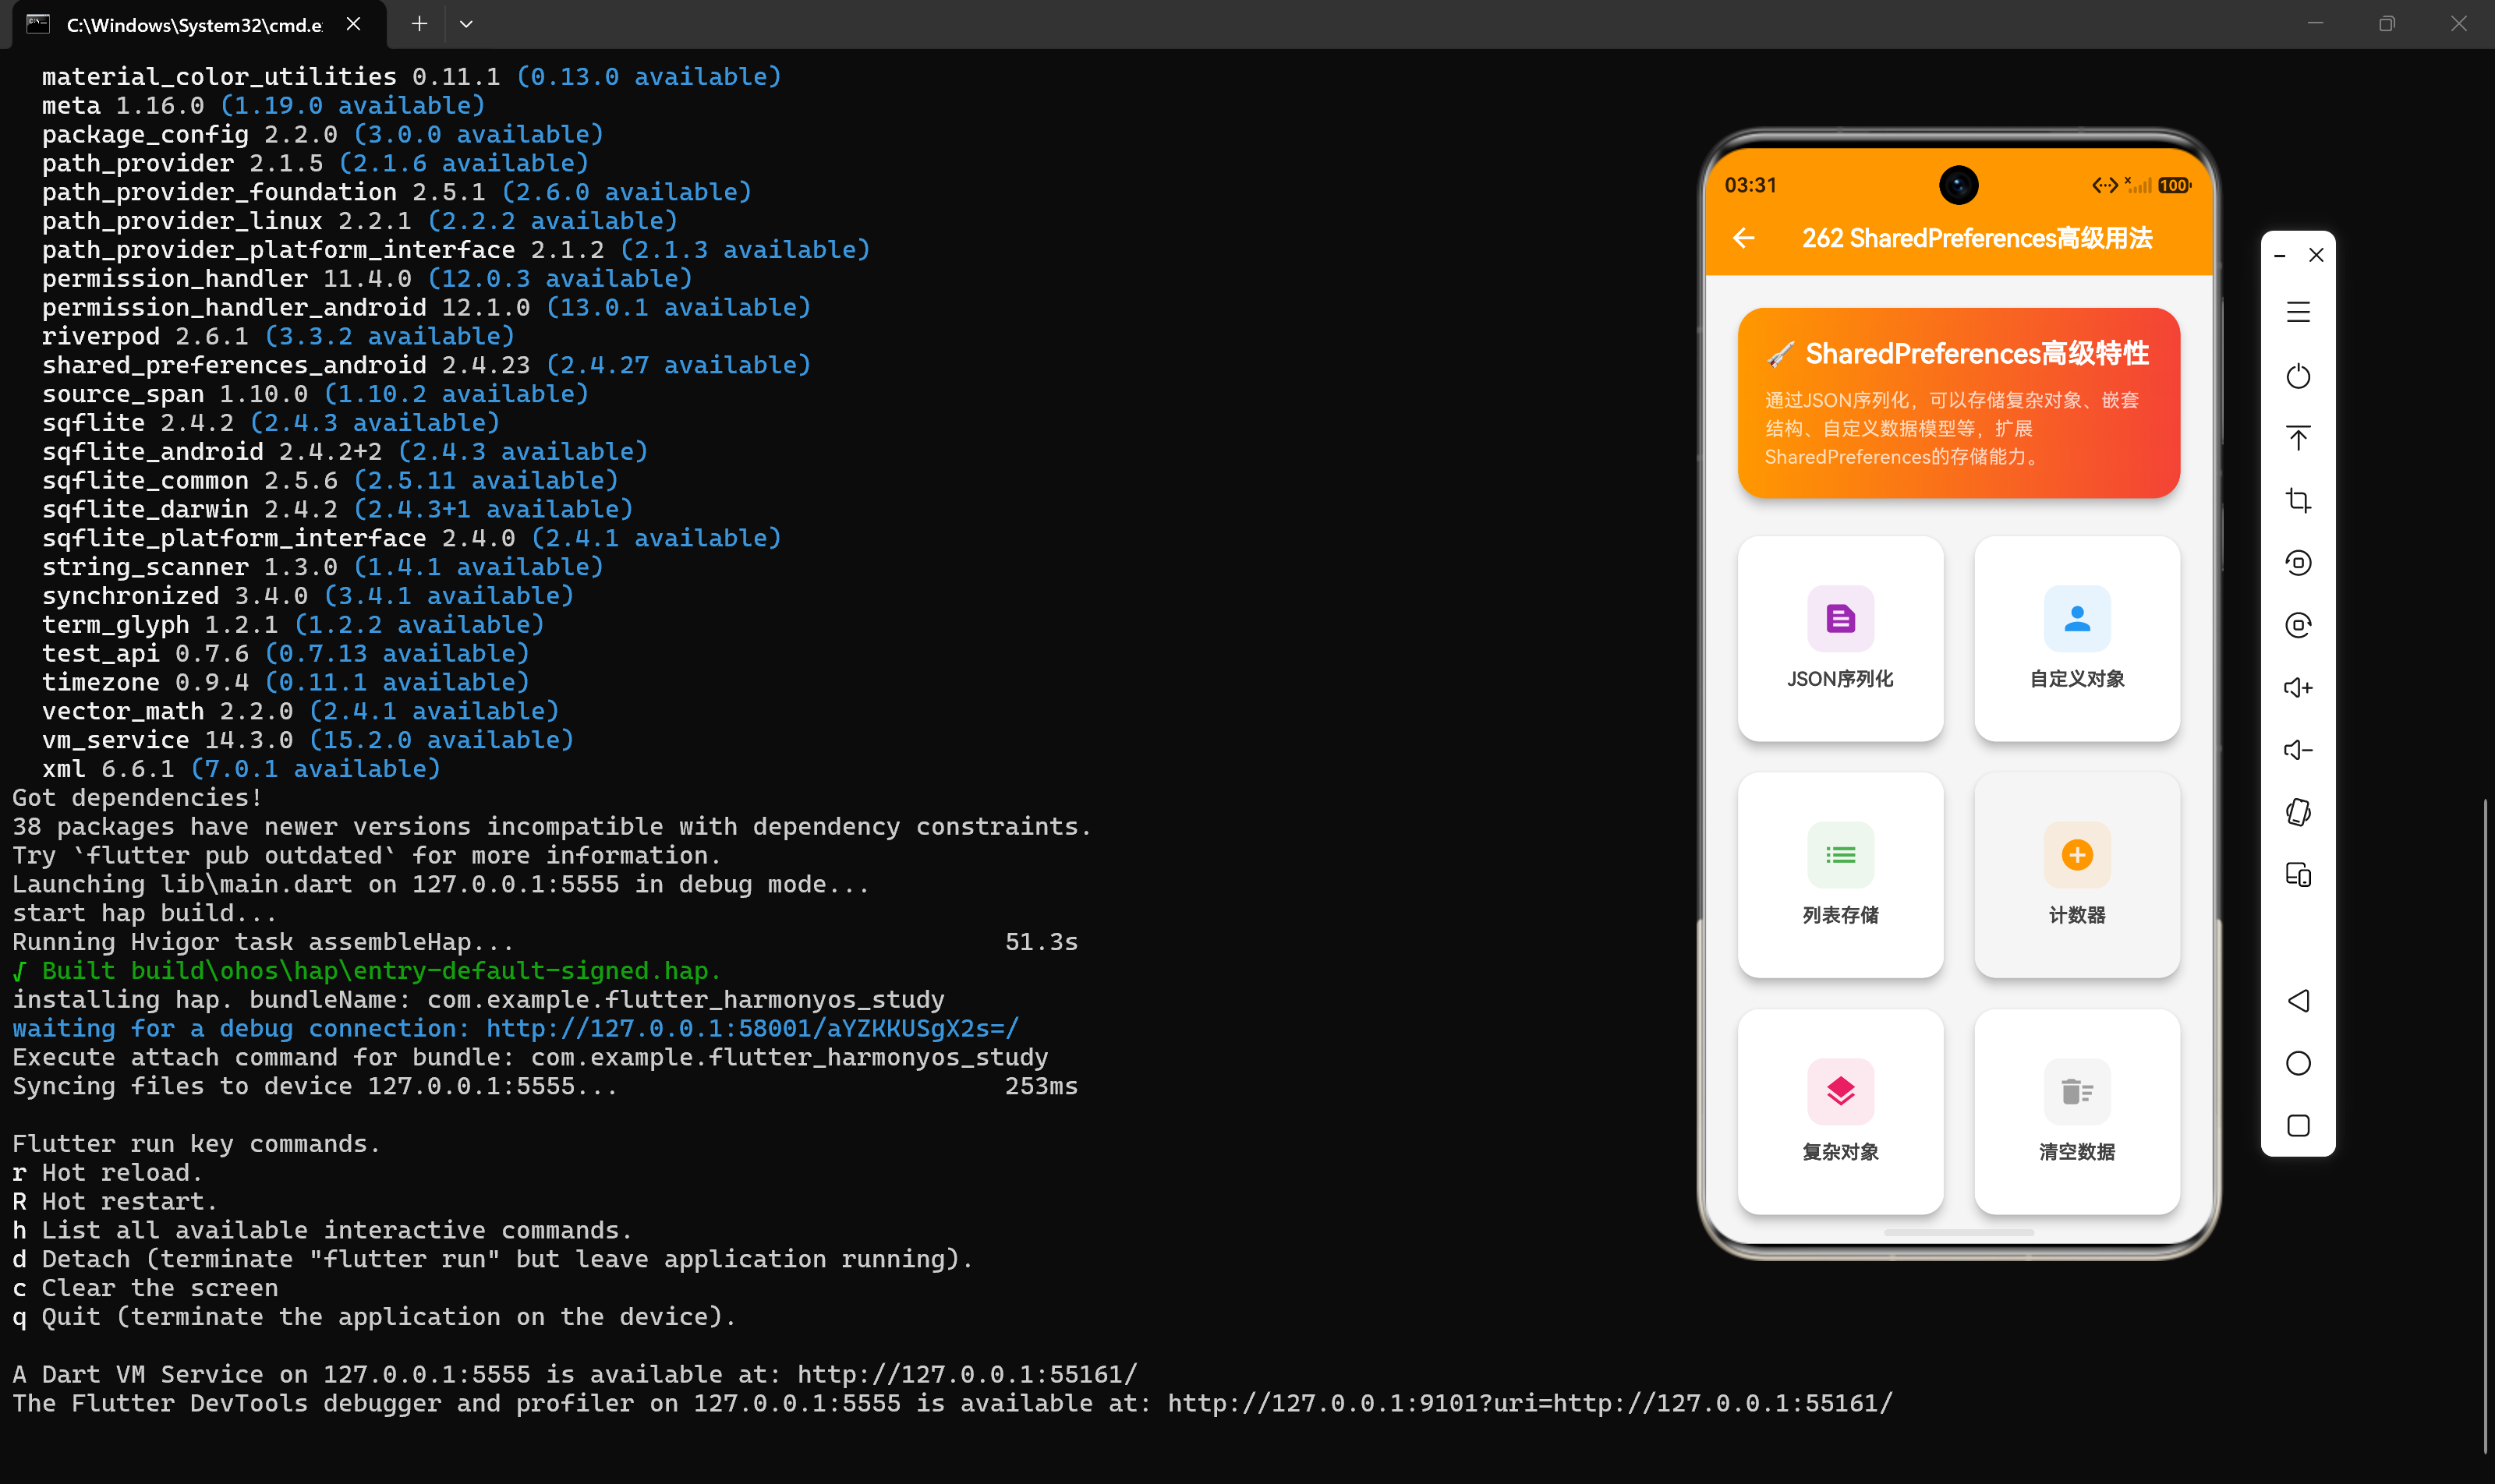Image resolution: width=2495 pixels, height=1484 pixels.
Task: Click the pink layers icon for 复杂对象
Action: pos(1840,1091)
